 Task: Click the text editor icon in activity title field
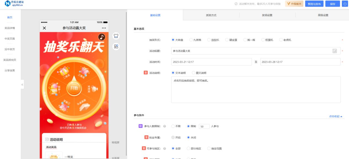pos(335,51)
